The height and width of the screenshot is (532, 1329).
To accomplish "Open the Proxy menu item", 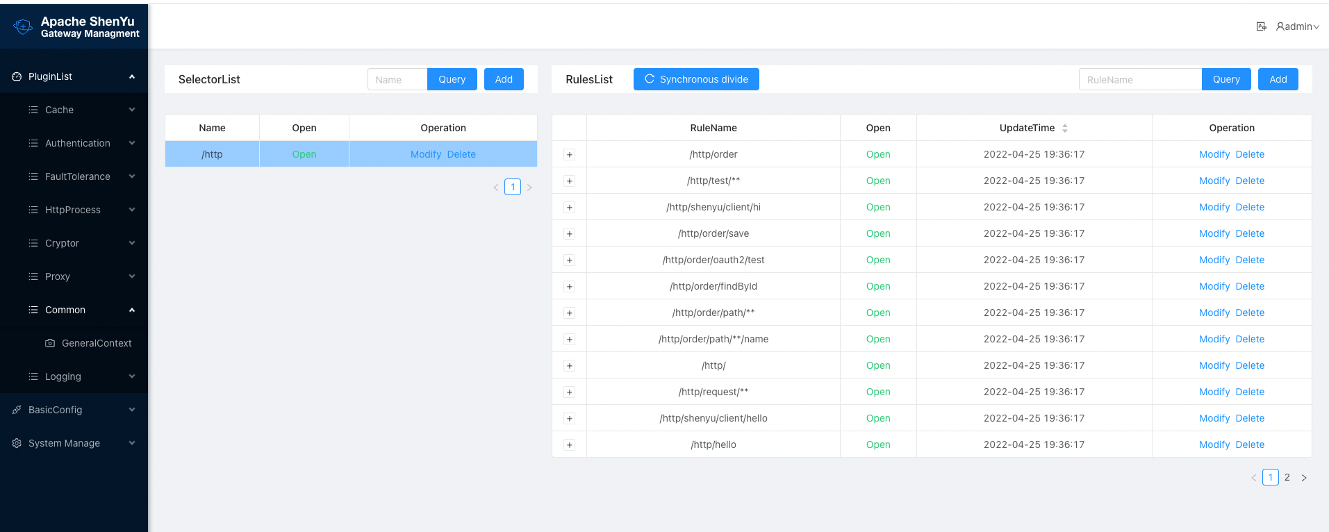I will pos(58,276).
